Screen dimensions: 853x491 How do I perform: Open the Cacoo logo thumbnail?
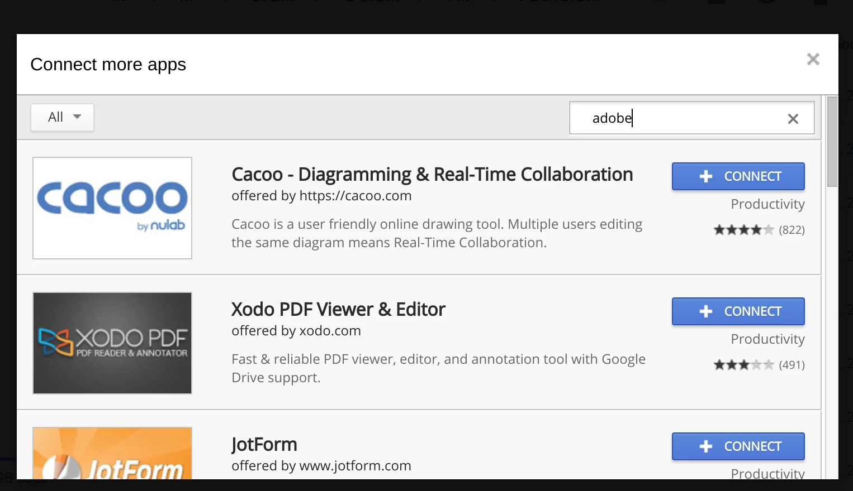112,208
